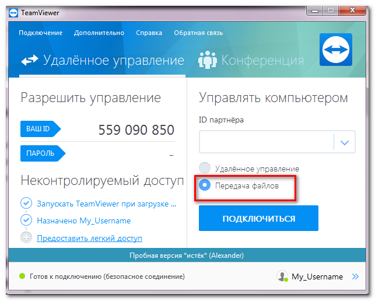Click the ВАШ ID label

[40, 129]
